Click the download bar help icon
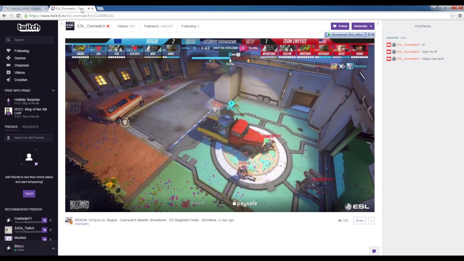 [x=369, y=34]
